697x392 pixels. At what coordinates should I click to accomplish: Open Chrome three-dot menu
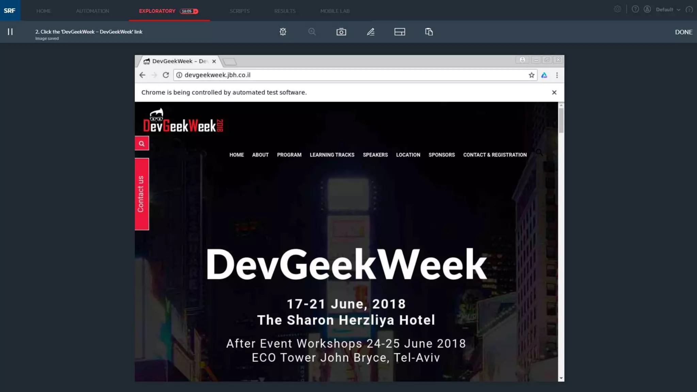(x=557, y=75)
